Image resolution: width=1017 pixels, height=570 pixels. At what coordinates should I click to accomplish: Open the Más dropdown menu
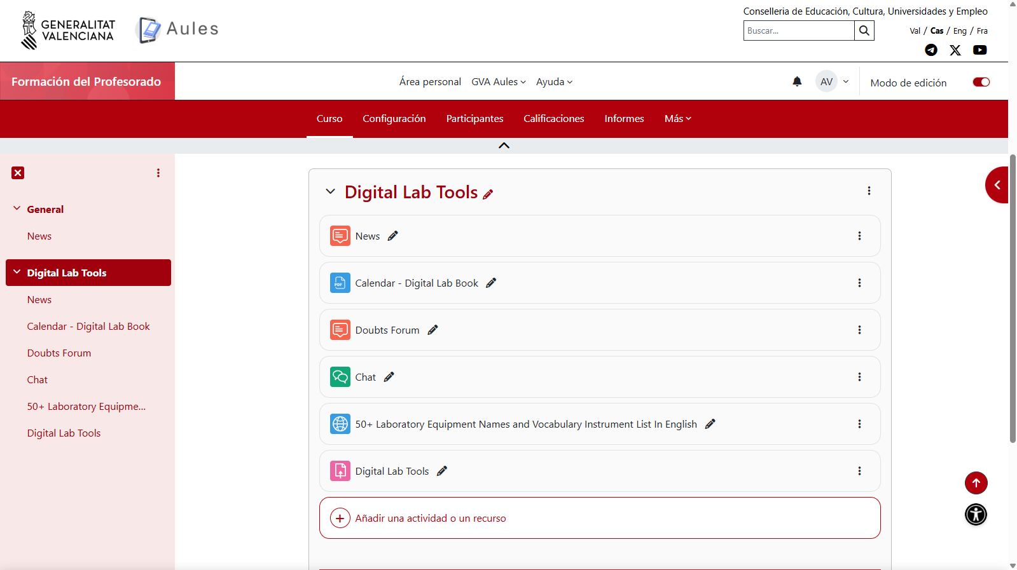[677, 119]
